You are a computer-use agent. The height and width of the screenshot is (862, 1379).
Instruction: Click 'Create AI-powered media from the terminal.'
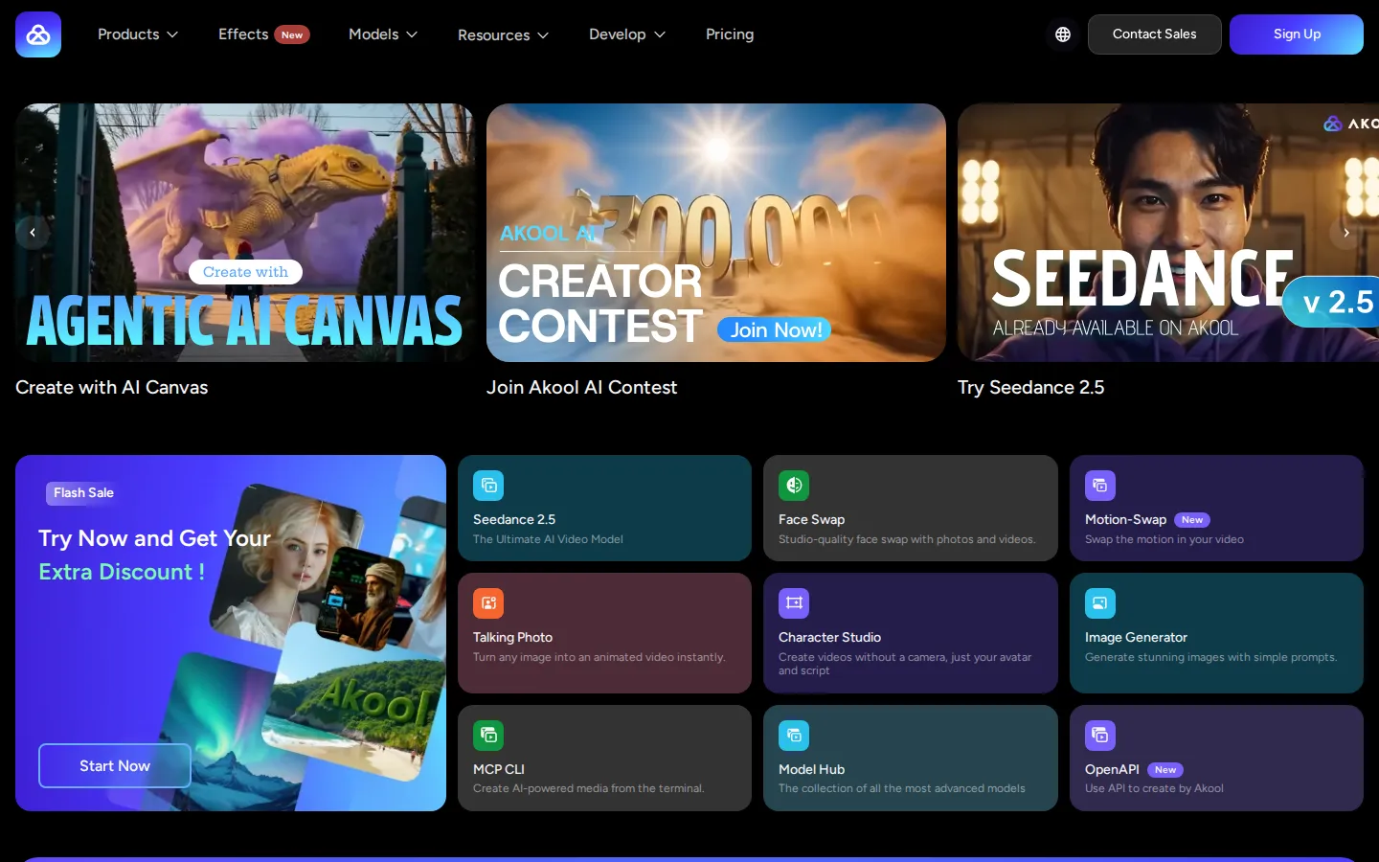coord(589,788)
